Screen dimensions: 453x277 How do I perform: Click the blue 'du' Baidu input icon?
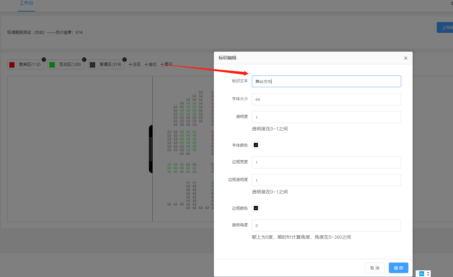click(421, 274)
